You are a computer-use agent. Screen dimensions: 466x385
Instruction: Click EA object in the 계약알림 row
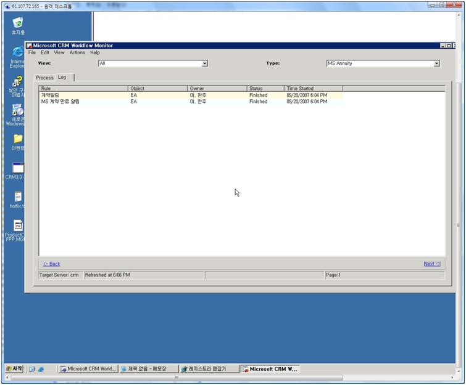click(133, 95)
